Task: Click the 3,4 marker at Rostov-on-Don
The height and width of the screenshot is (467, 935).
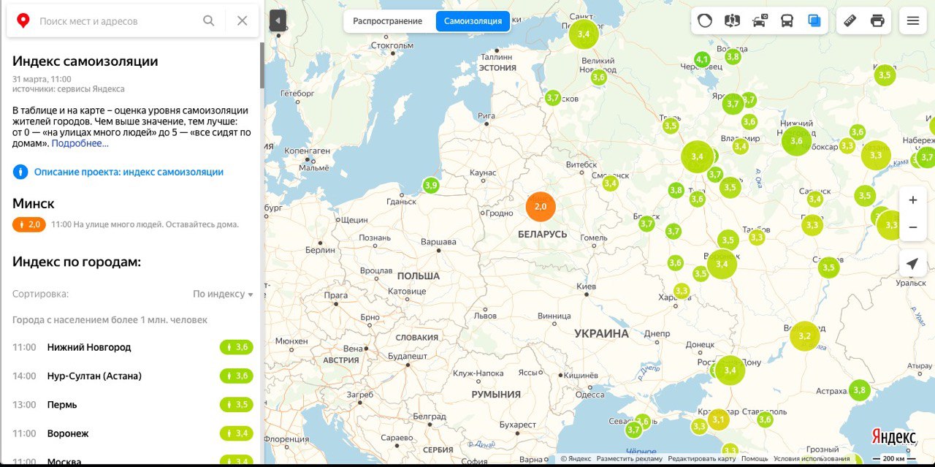Action: tap(730, 371)
